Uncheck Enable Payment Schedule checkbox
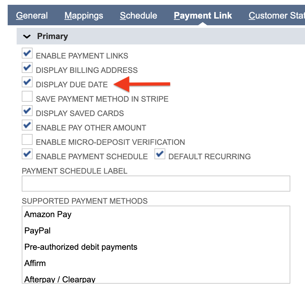Screen dimensions: 305x291 (27, 154)
